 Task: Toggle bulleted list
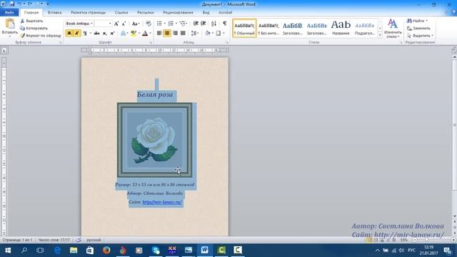click(159, 24)
